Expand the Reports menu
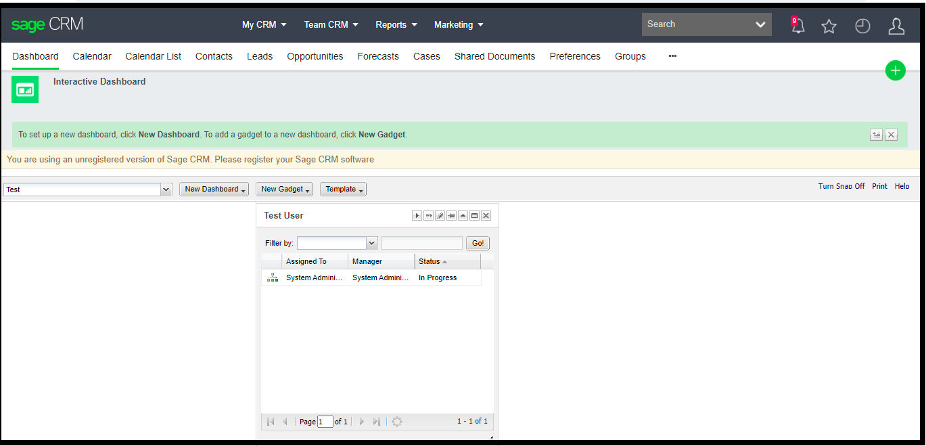Image resolution: width=926 pixels, height=446 pixels. pyautogui.click(x=396, y=24)
